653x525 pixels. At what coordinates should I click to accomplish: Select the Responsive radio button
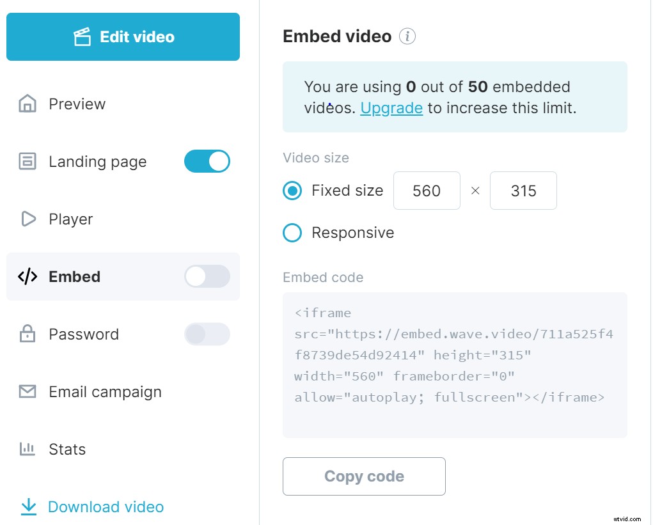click(x=292, y=233)
